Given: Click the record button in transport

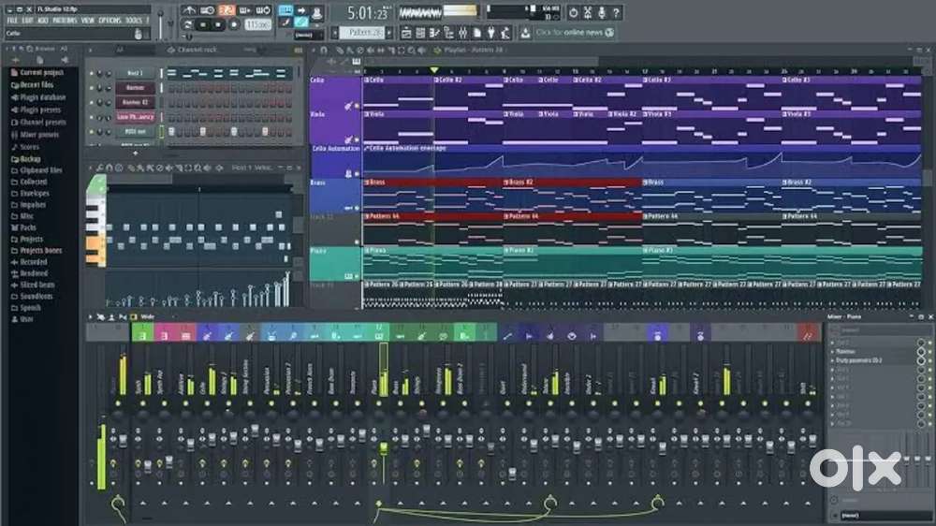Looking at the screenshot, I should [234, 24].
